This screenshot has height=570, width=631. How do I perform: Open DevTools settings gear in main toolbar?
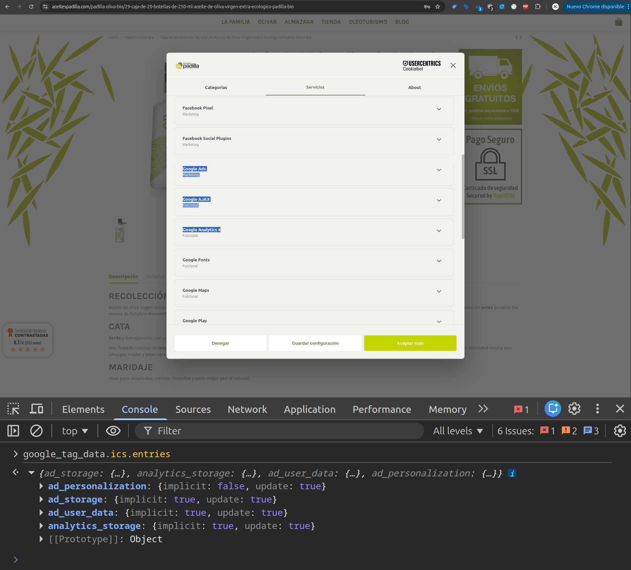574,409
